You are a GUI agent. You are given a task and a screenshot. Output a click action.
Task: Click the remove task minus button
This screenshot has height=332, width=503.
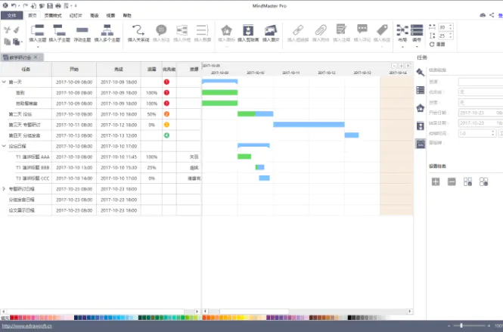click(452, 182)
